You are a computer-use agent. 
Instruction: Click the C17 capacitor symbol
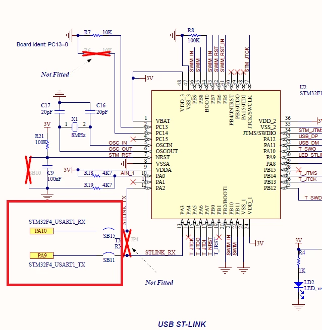[x=60, y=112]
